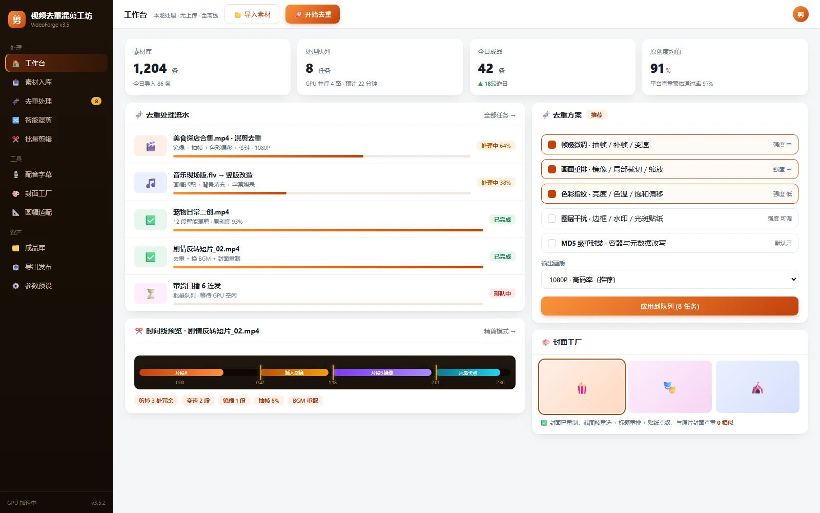The width and height of the screenshot is (820, 513).
Task: Click the purple 片段B·镜像 timeline segment
Action: [x=382, y=372]
